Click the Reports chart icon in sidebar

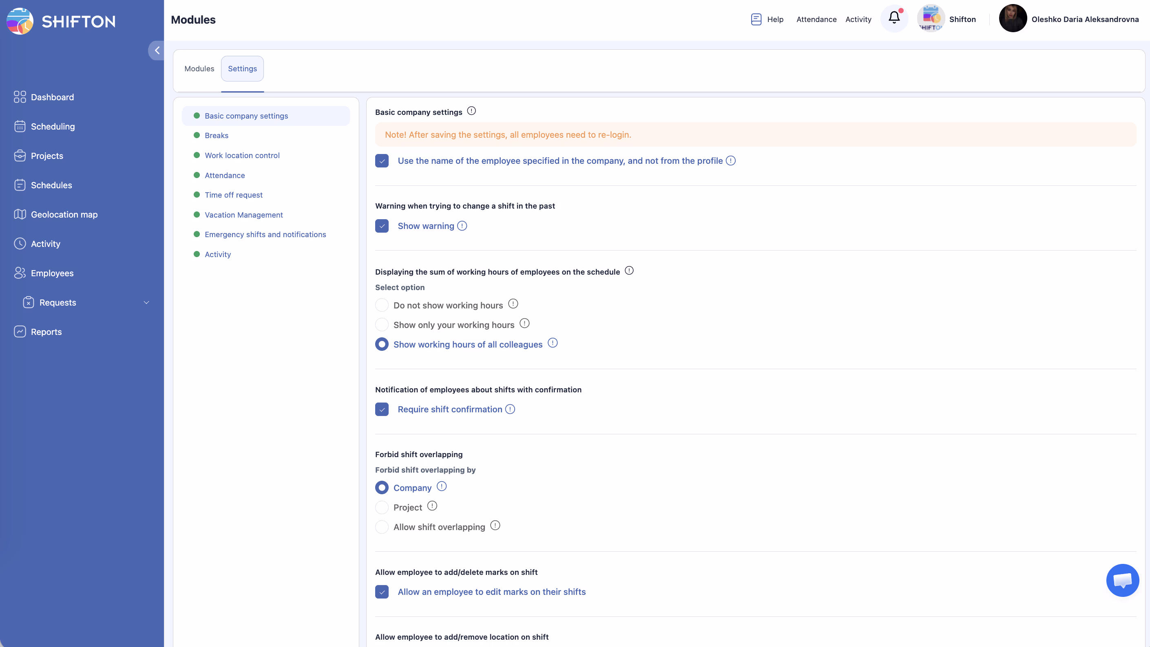click(x=20, y=332)
